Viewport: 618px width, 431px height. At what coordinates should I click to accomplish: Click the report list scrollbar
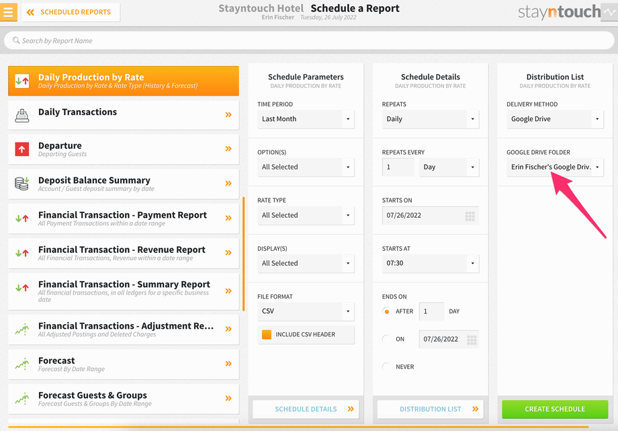[244, 253]
